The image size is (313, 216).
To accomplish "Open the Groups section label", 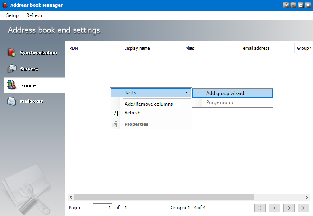I will pyautogui.click(x=29, y=85).
